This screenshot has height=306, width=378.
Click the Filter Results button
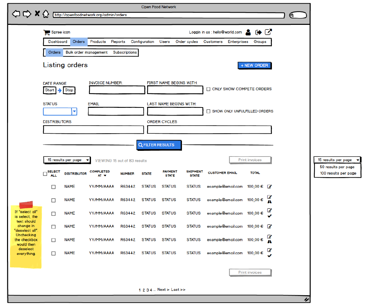[x=159, y=145]
